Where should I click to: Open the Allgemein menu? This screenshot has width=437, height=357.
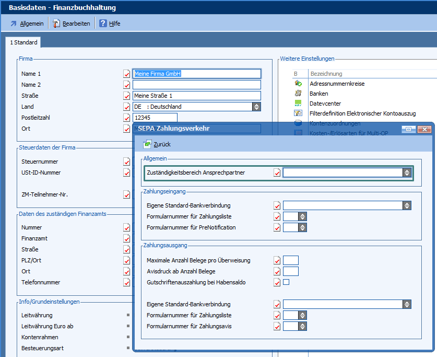[x=31, y=24]
